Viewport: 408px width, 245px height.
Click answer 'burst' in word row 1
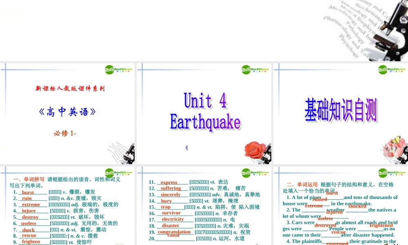coord(28,192)
